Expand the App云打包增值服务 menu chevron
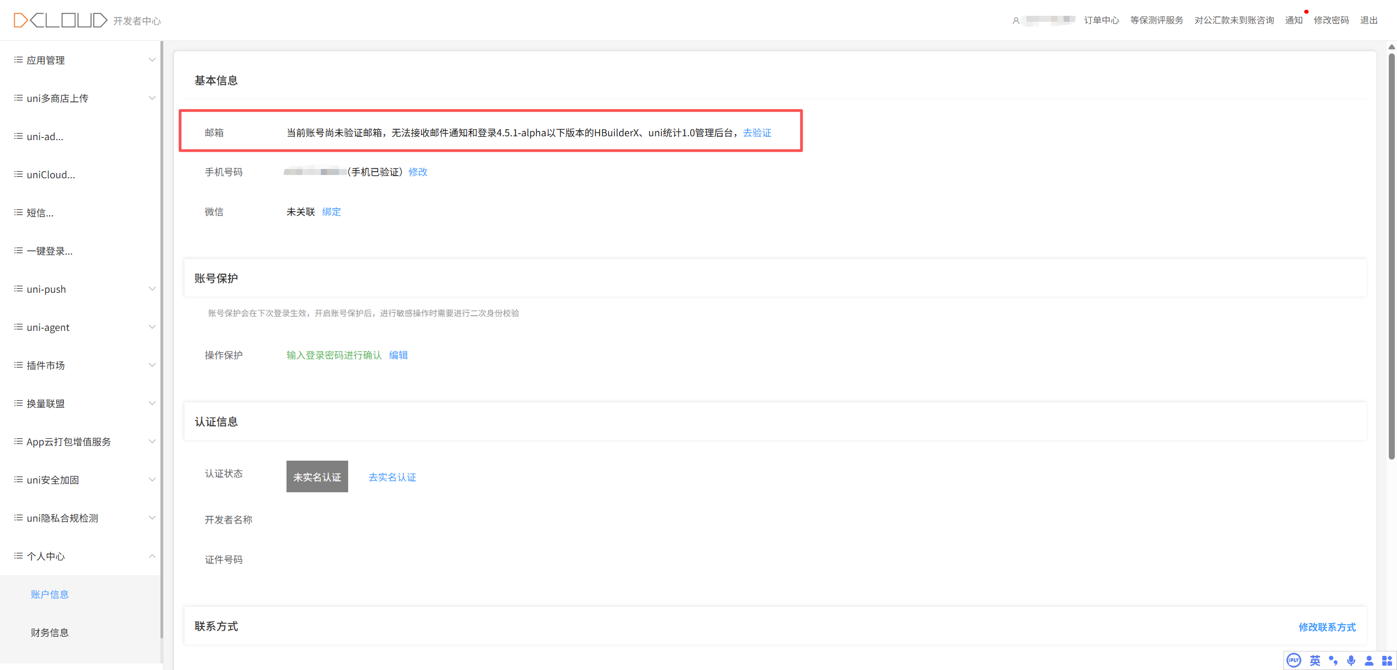 152,442
